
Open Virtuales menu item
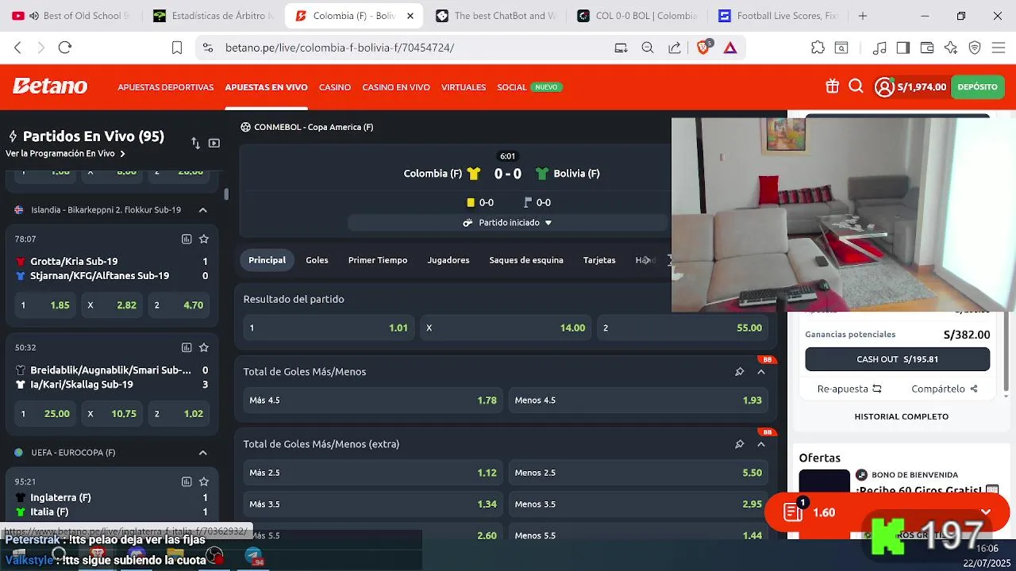click(x=464, y=87)
